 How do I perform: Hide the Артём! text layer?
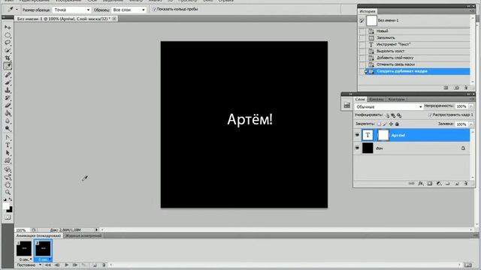(x=357, y=135)
